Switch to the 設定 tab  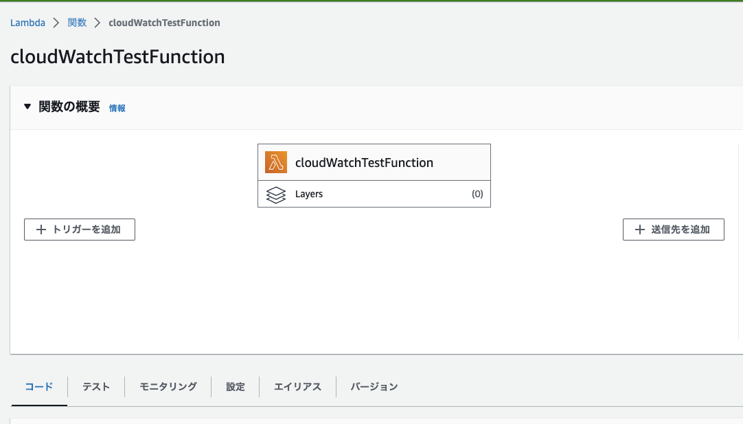(236, 386)
